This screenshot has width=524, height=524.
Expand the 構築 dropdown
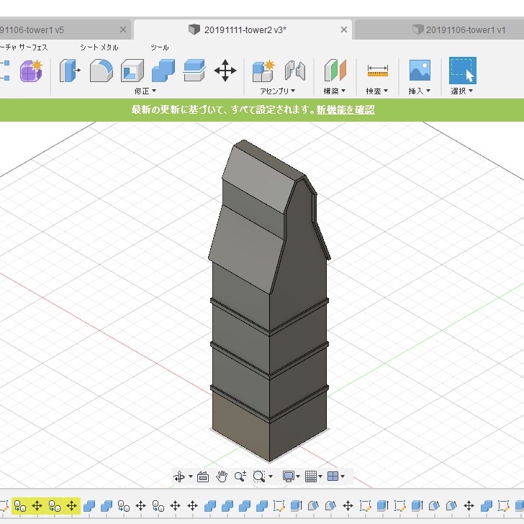click(x=335, y=91)
